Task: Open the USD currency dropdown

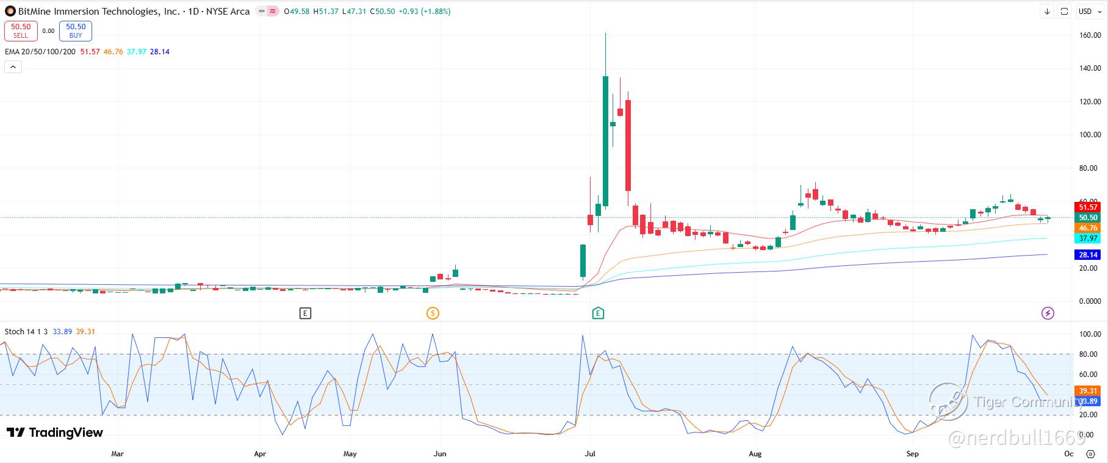Action: tap(1088, 11)
